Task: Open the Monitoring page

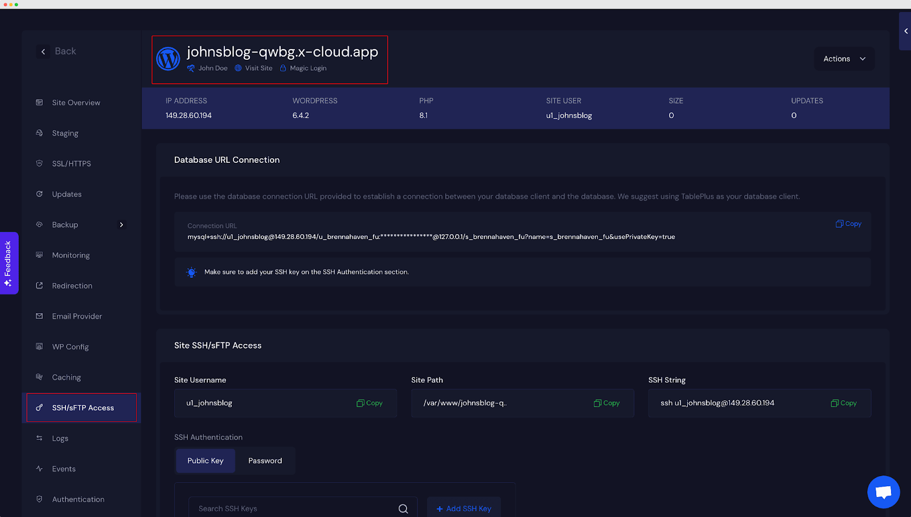Action: (71, 255)
